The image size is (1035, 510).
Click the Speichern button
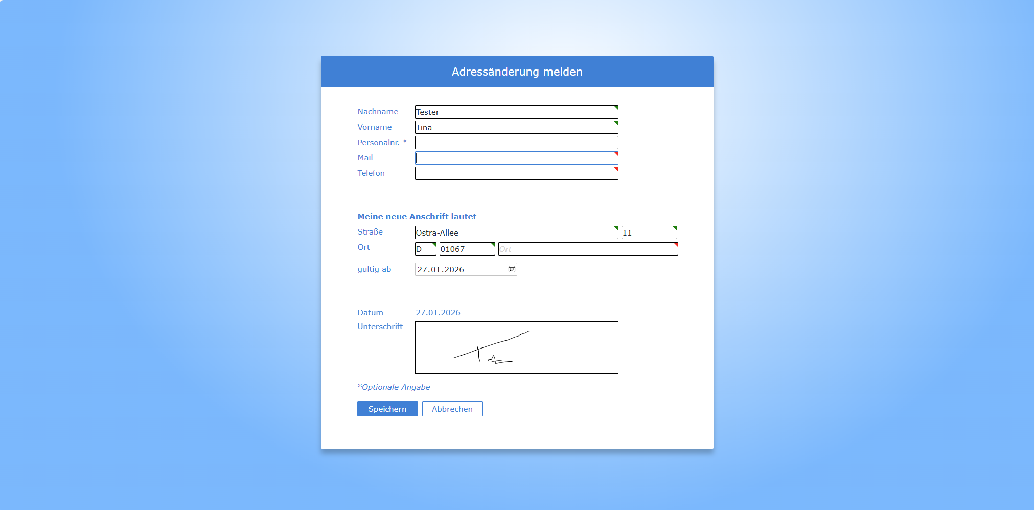(x=387, y=409)
